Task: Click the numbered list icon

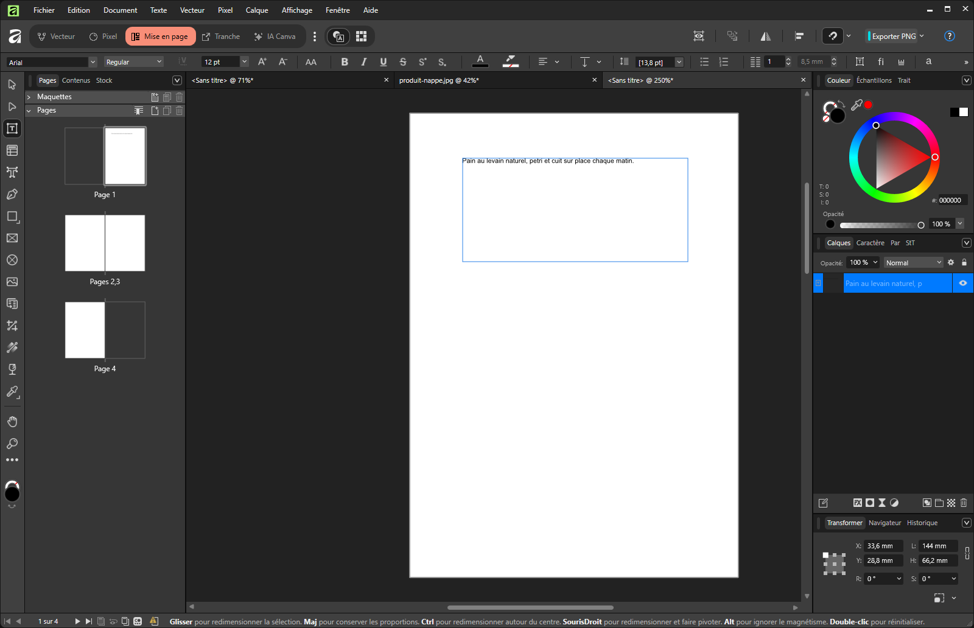Action: (x=724, y=62)
